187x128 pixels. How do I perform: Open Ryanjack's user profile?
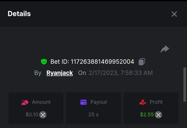[60, 73]
